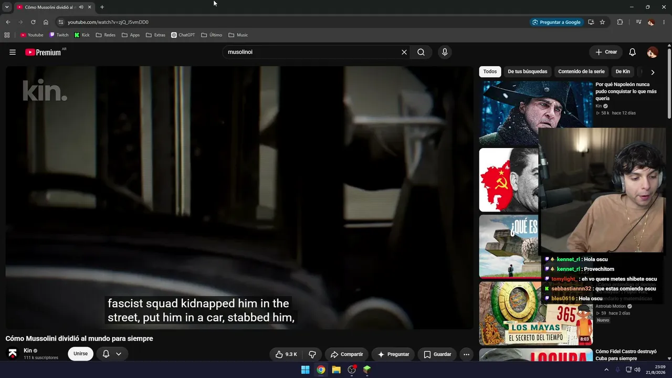Run search with the magnifier button
Viewport: 672px width, 378px height.
click(x=421, y=52)
